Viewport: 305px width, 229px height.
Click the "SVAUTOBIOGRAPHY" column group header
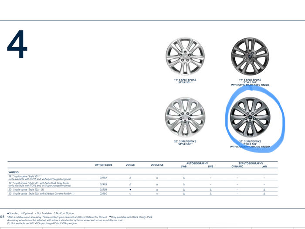(x=251, y=163)
